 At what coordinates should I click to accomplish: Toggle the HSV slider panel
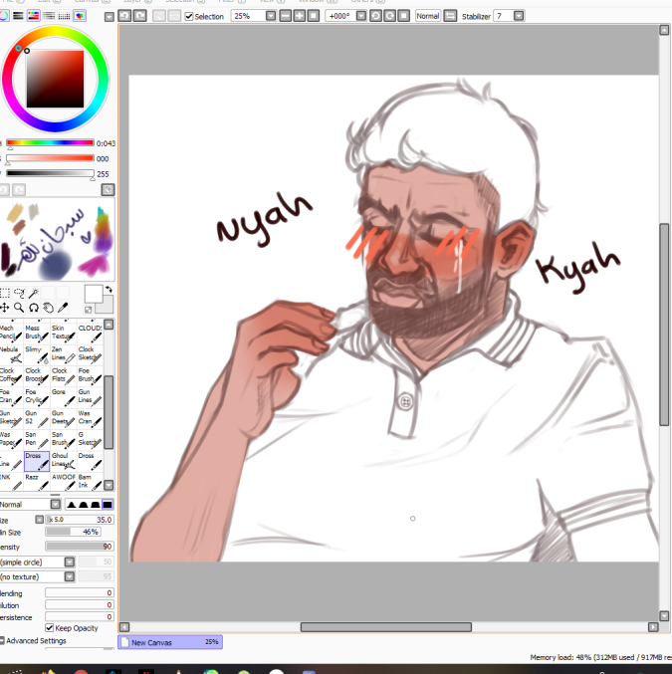point(34,16)
